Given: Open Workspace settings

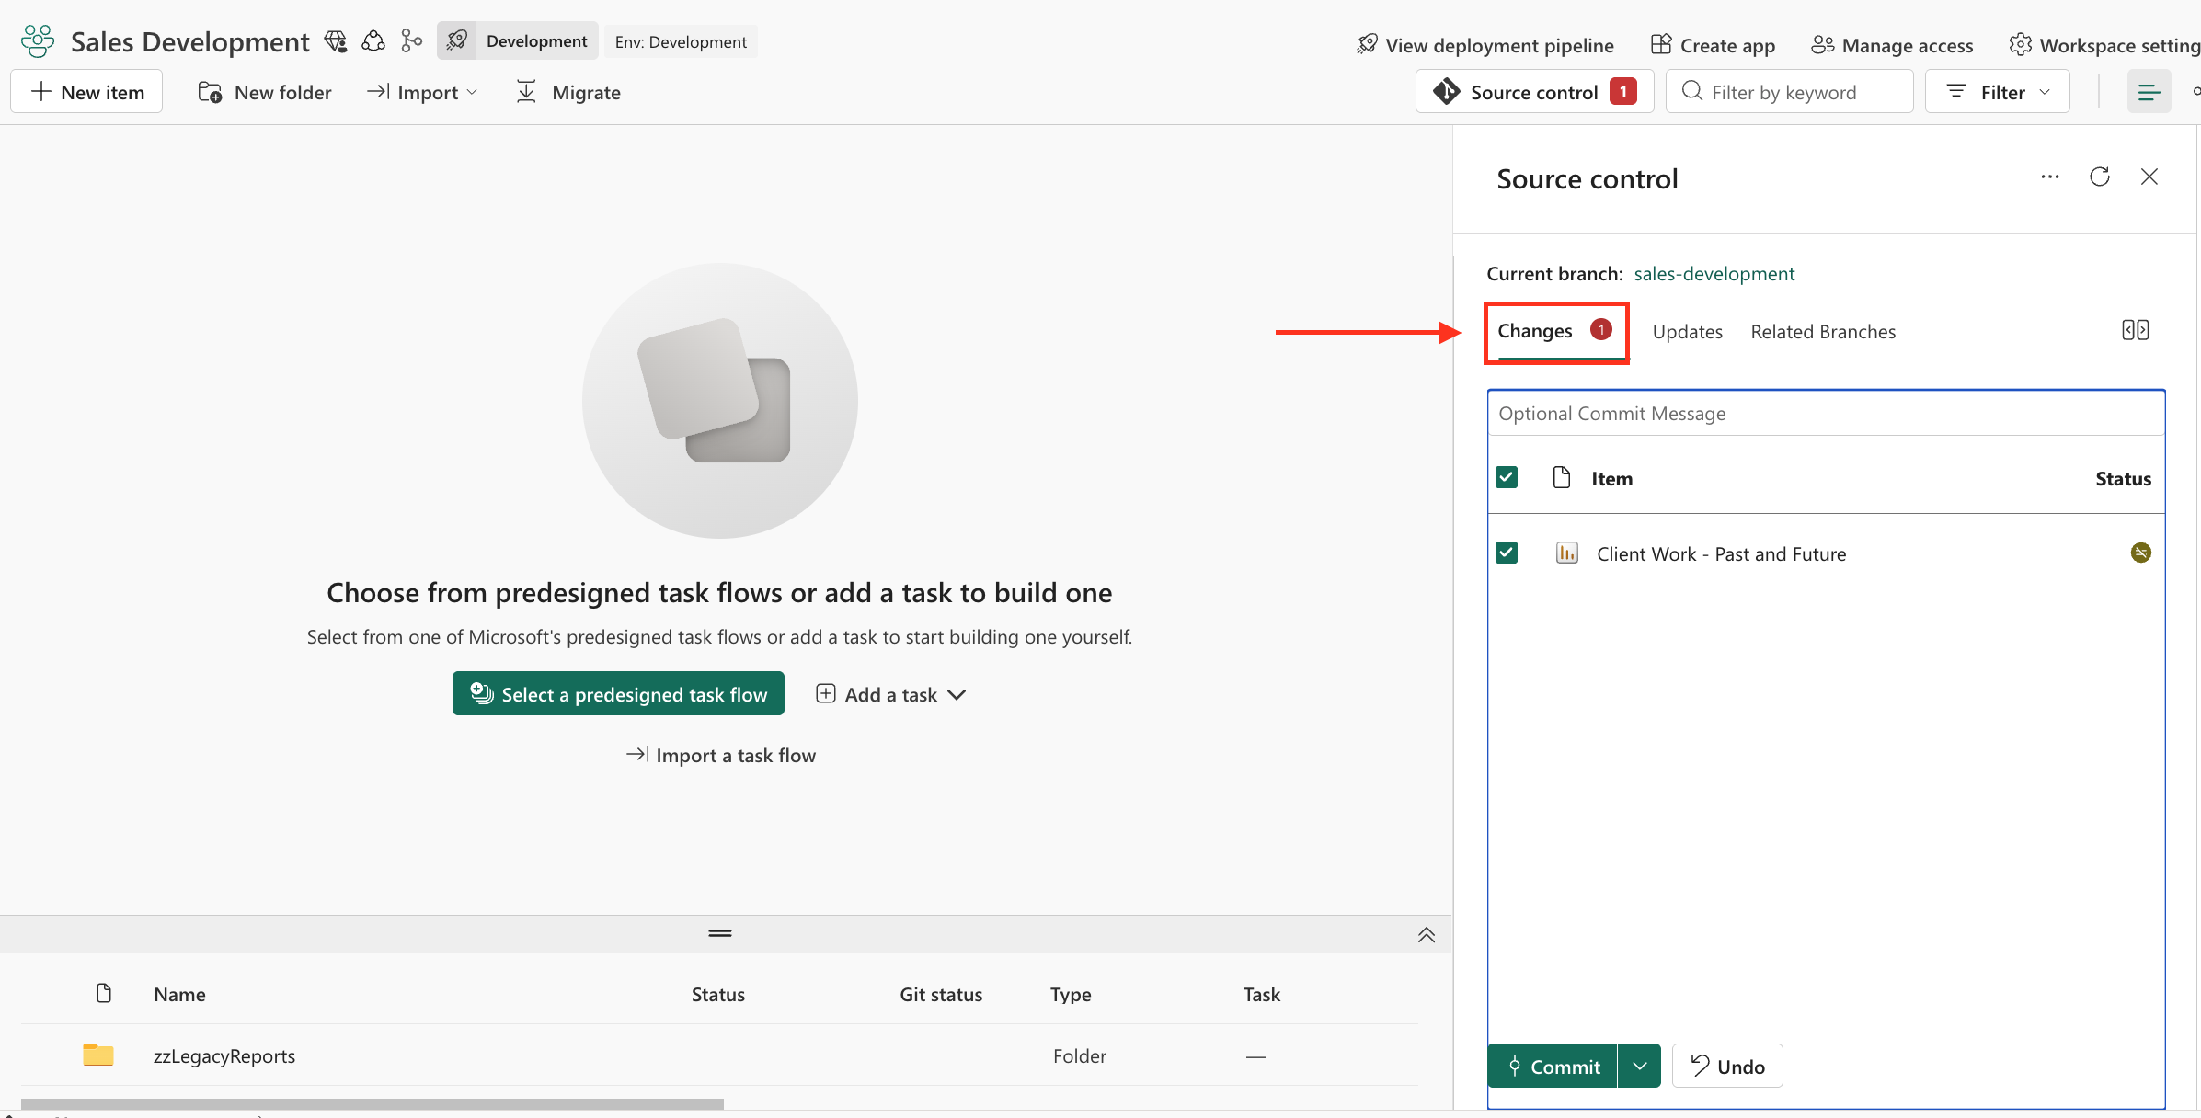Looking at the screenshot, I should pos(2104,45).
